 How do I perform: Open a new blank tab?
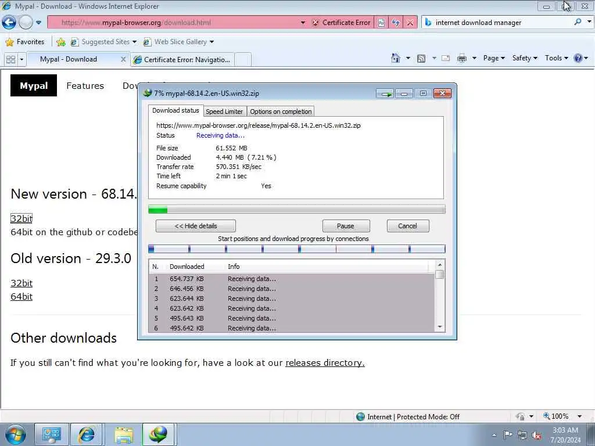pos(243,60)
